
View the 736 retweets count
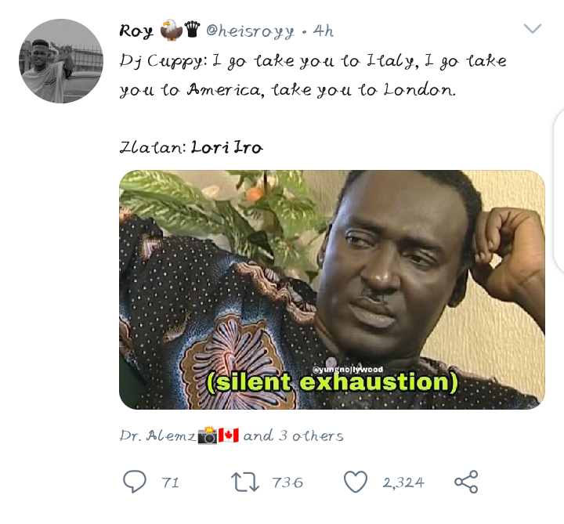coord(287,482)
